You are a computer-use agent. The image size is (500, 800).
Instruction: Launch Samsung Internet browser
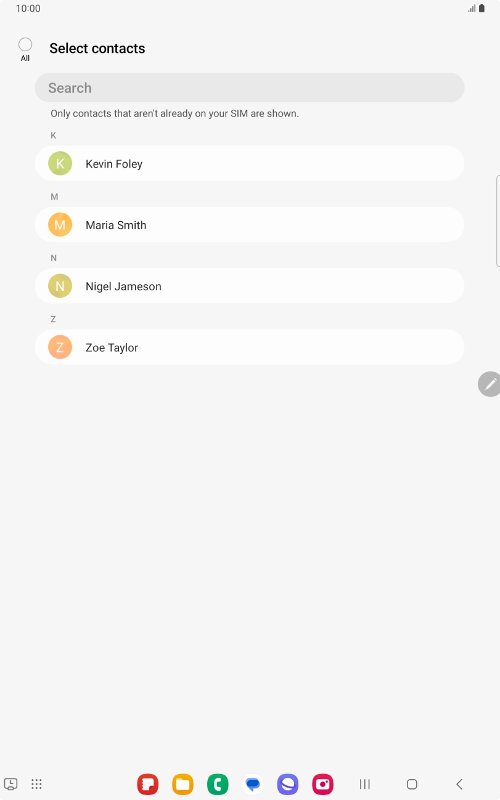pos(288,784)
